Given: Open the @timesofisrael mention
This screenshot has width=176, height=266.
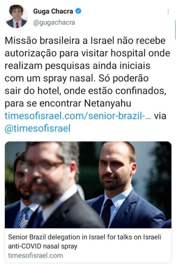Looking at the screenshot, I should tap(38, 128).
